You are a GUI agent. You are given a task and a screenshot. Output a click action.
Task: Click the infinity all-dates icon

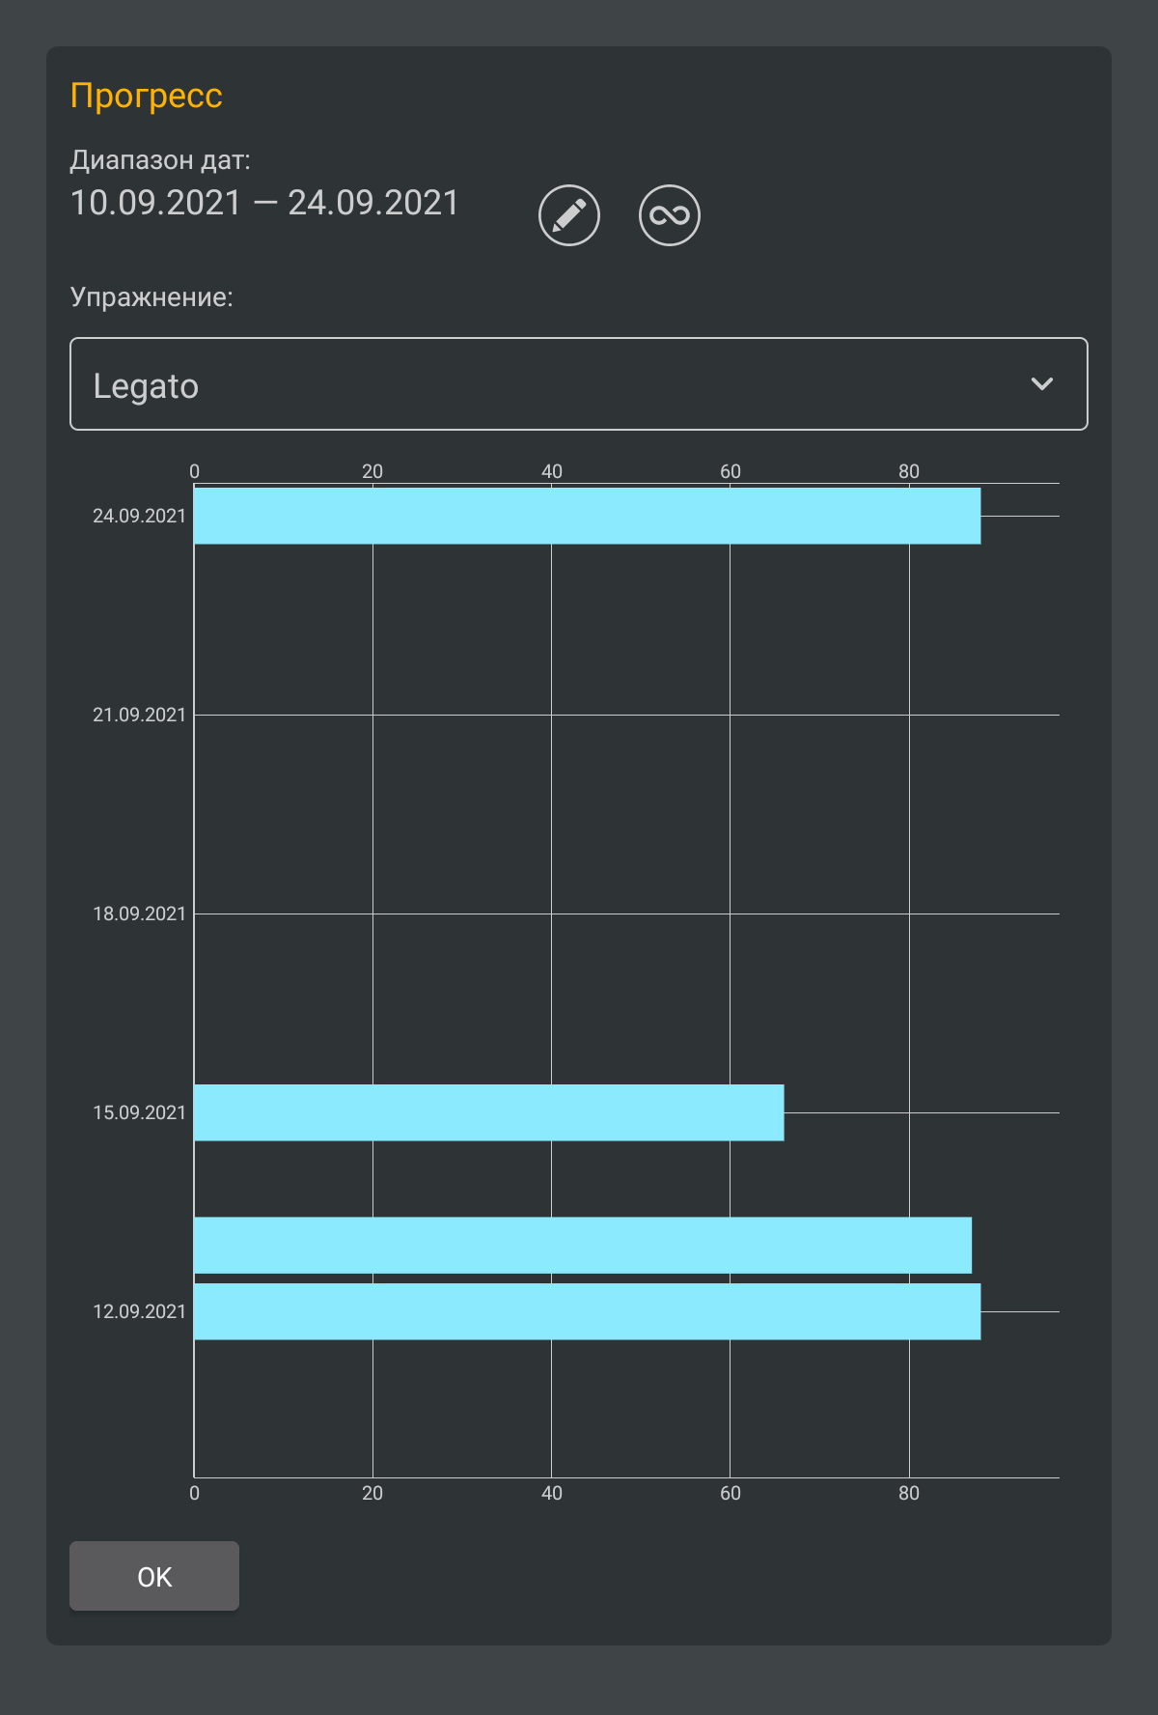click(670, 215)
